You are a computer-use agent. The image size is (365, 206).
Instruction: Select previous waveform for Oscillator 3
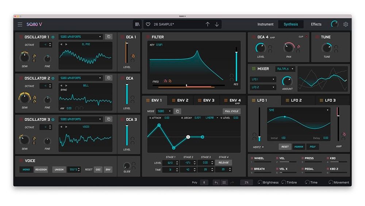point(61,127)
